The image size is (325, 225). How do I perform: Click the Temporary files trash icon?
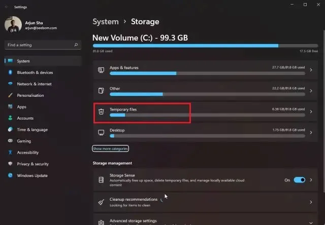click(x=101, y=111)
